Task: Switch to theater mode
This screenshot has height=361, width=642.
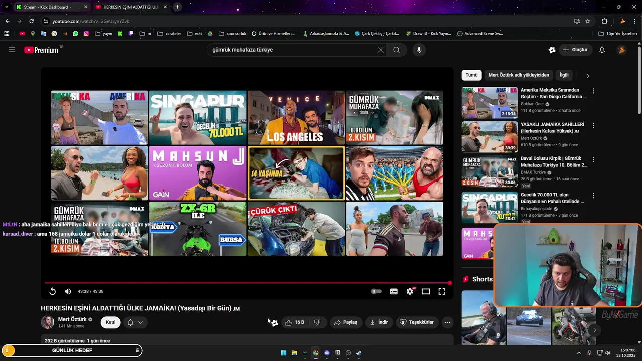Action: pyautogui.click(x=426, y=291)
